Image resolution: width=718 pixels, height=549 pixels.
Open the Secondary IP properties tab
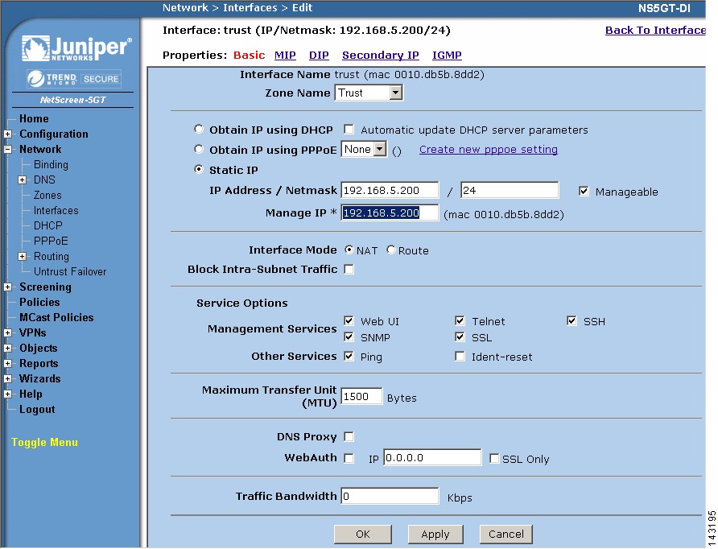[381, 56]
